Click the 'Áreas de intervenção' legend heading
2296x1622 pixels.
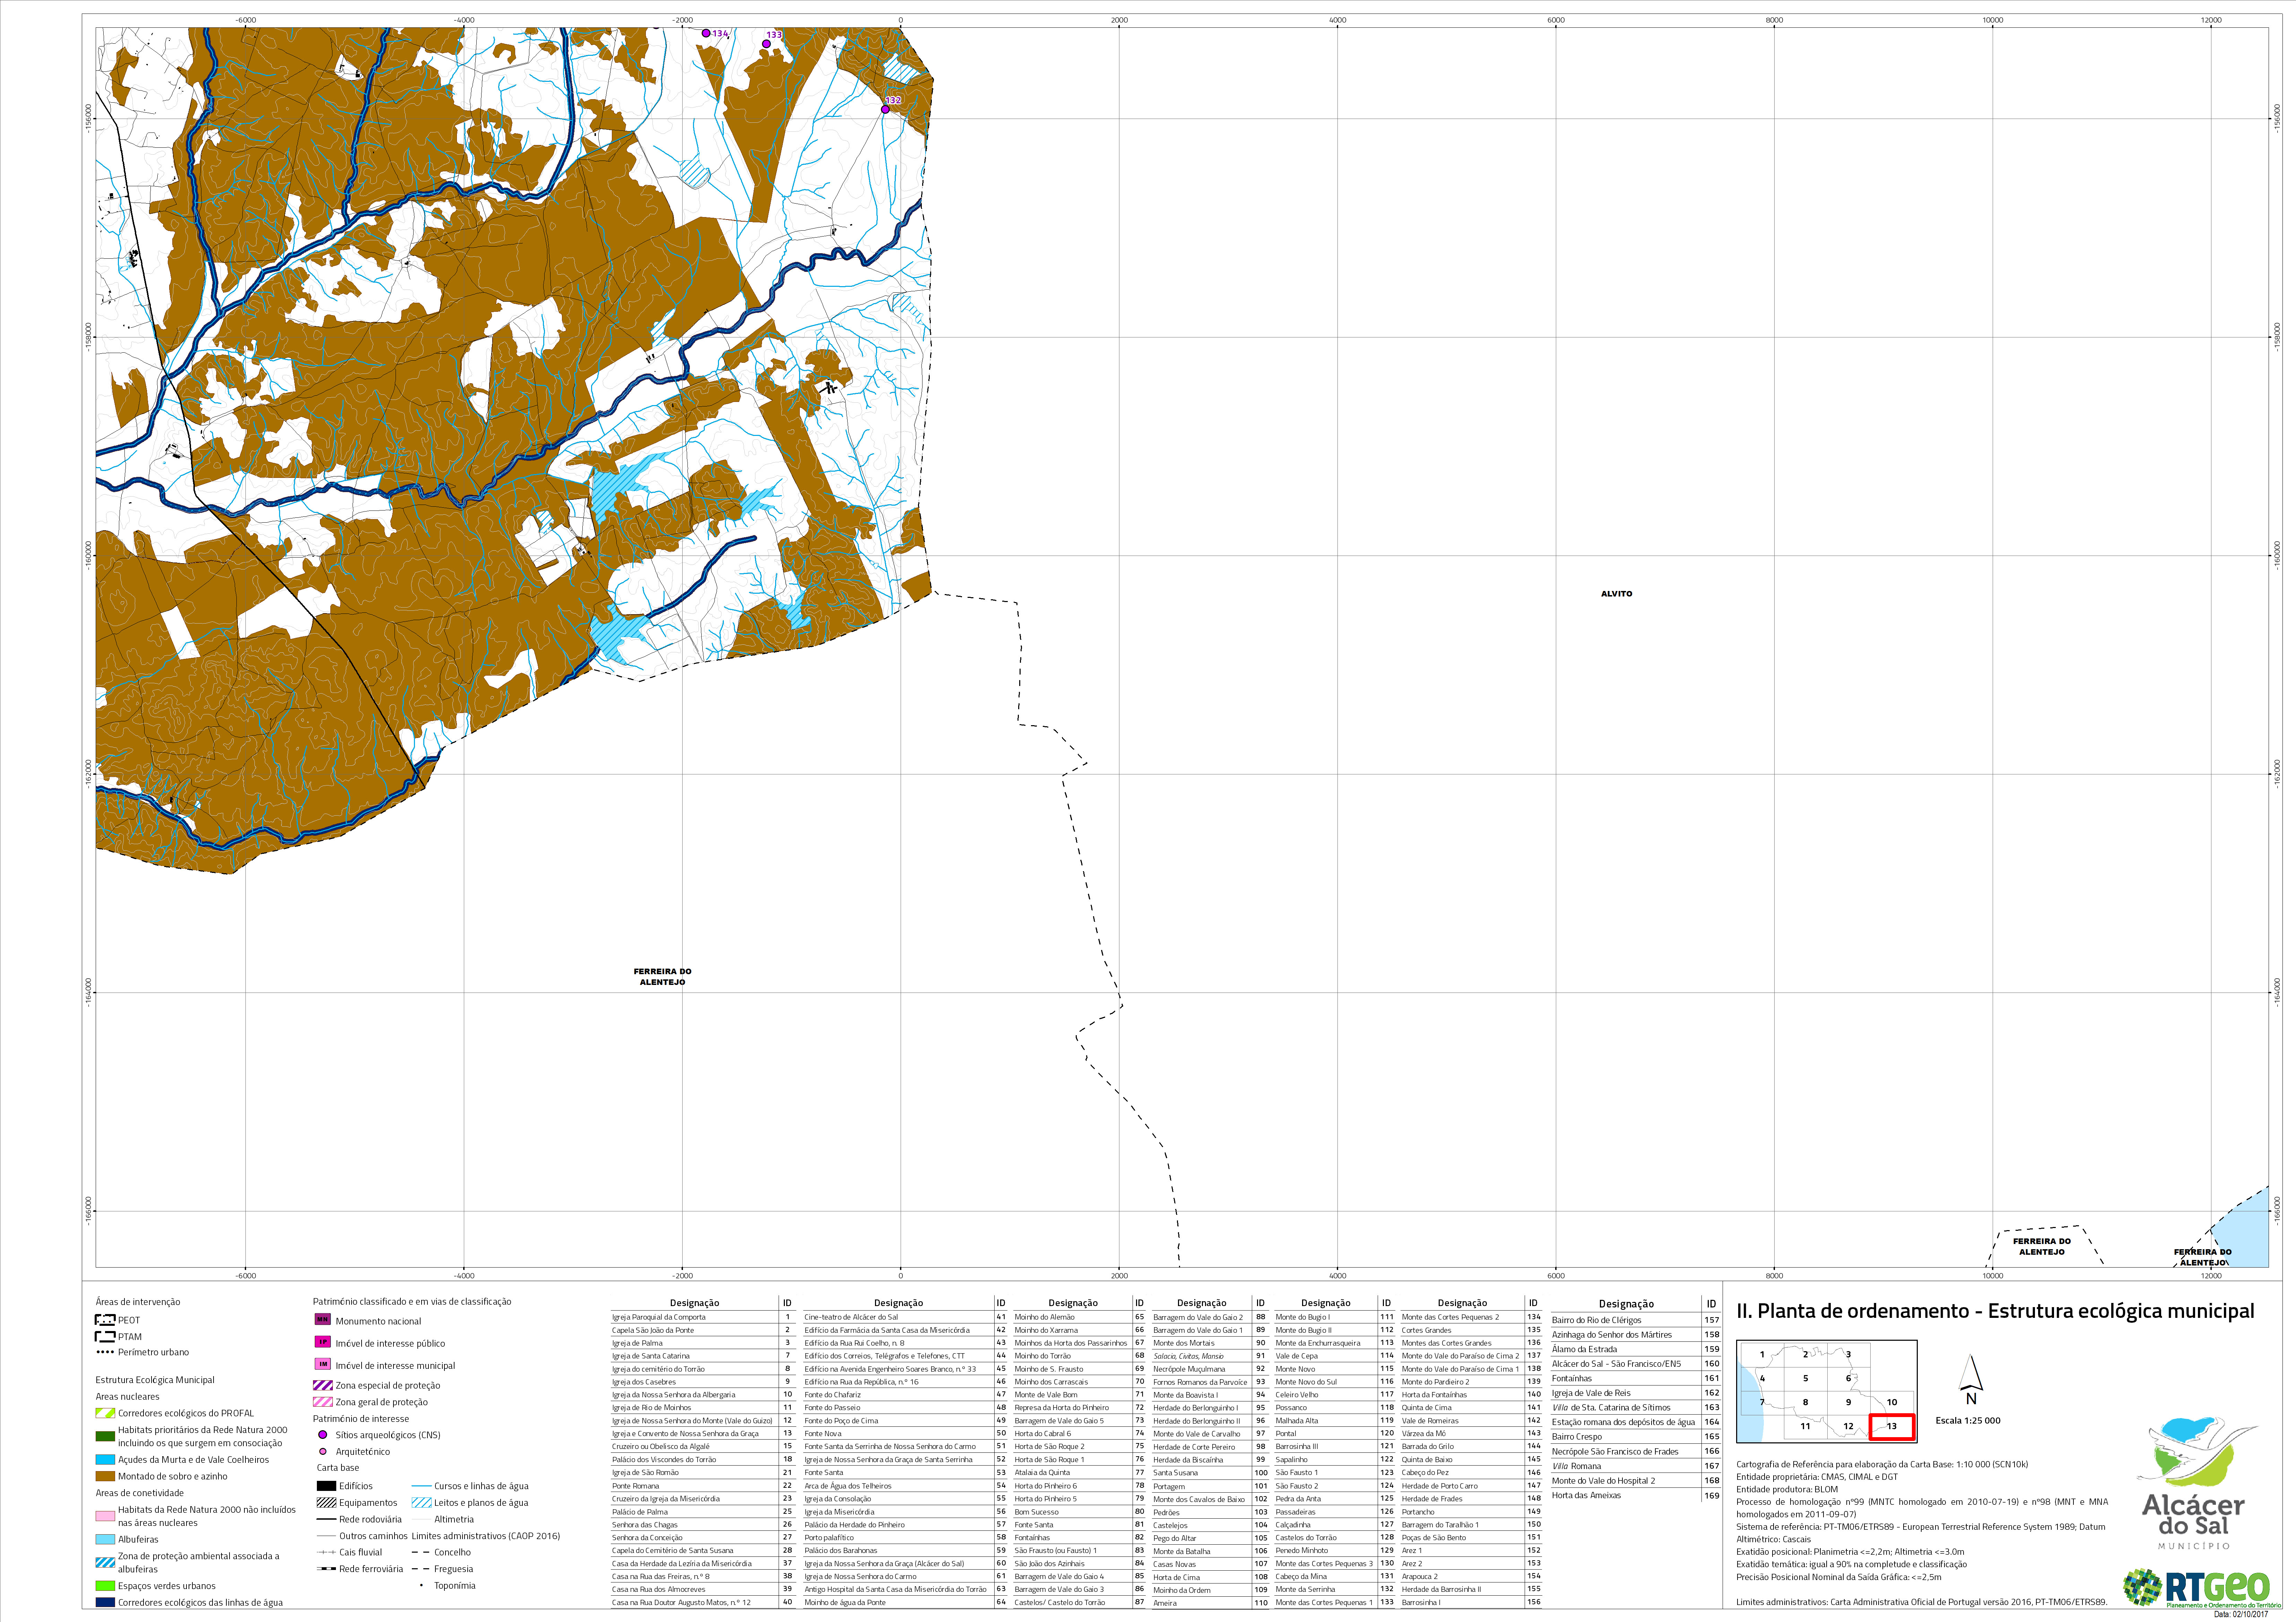pos(138,1302)
